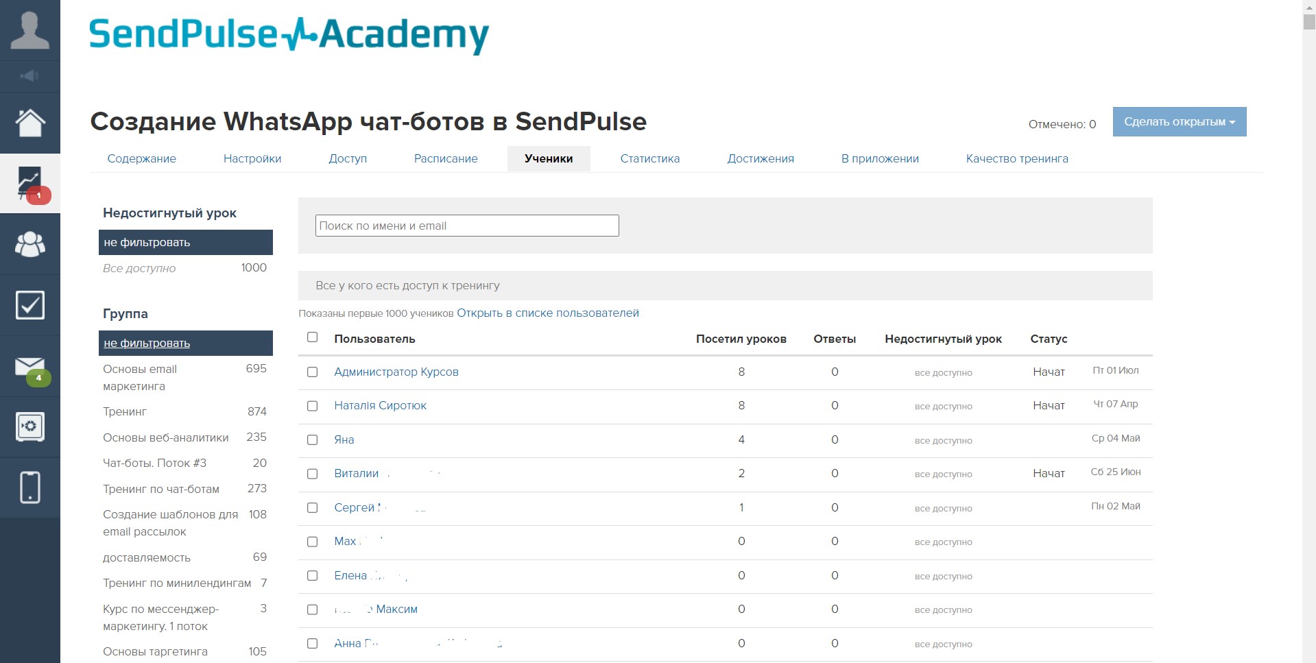Viewport: 1316px width, 663px height.
Task: Open the analytics icon with red badge
Action: 30,180
